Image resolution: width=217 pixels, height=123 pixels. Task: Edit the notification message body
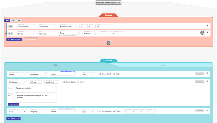tap(36, 98)
